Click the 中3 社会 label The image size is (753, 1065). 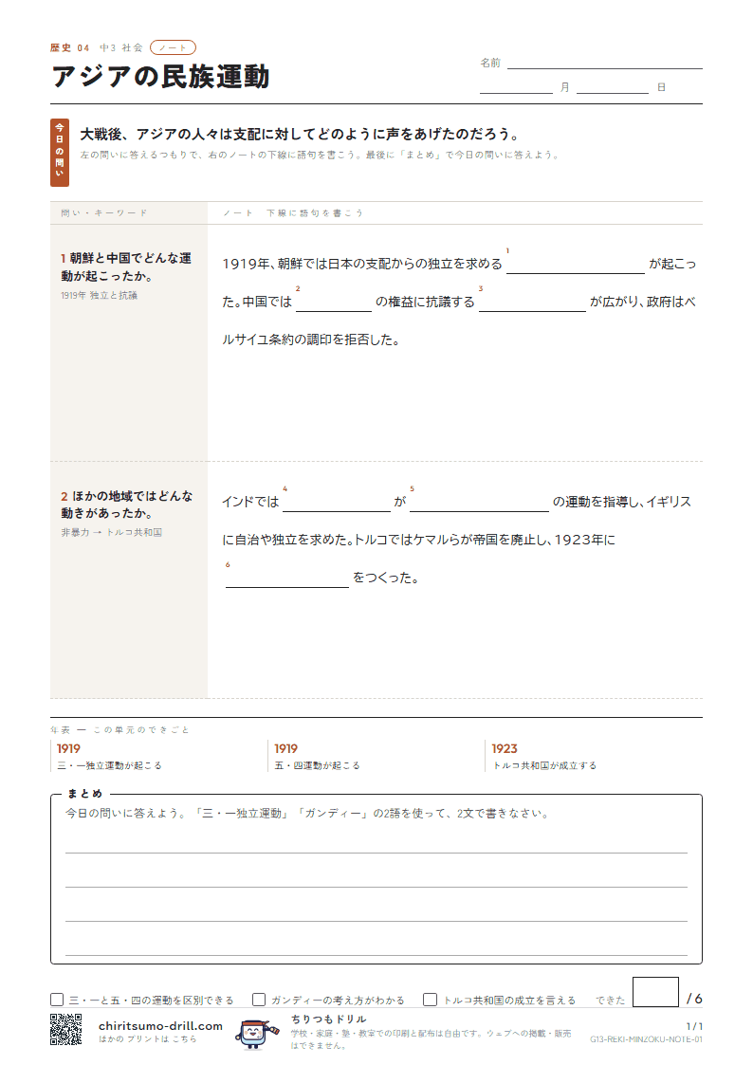click(x=121, y=47)
